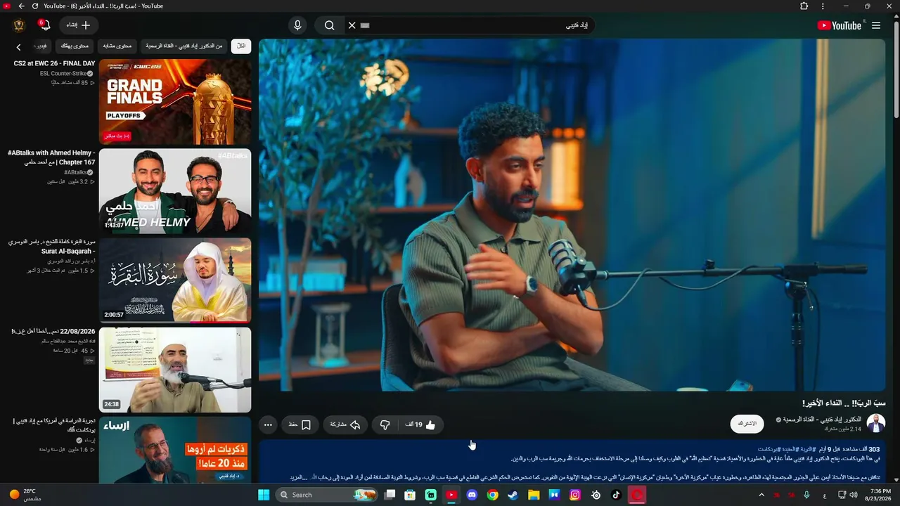Open the Windows Start button
Screen dimensions: 900x506
264,495
